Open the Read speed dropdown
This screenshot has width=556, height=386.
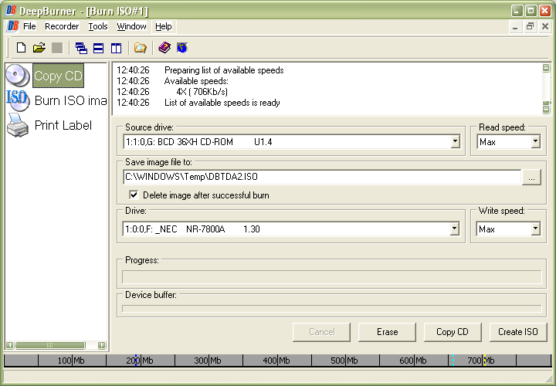(535, 142)
